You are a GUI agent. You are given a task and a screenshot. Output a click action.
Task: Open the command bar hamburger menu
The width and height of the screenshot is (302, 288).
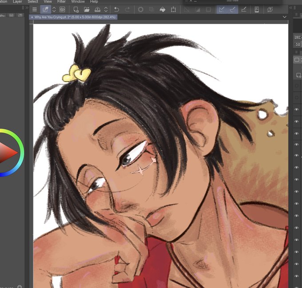pyautogui.click(x=35, y=9)
